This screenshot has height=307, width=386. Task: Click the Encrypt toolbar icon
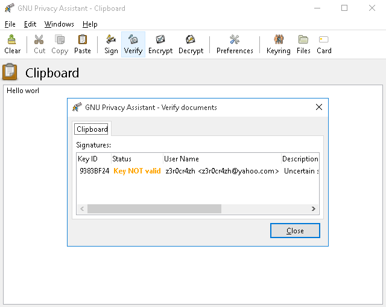pos(160,39)
